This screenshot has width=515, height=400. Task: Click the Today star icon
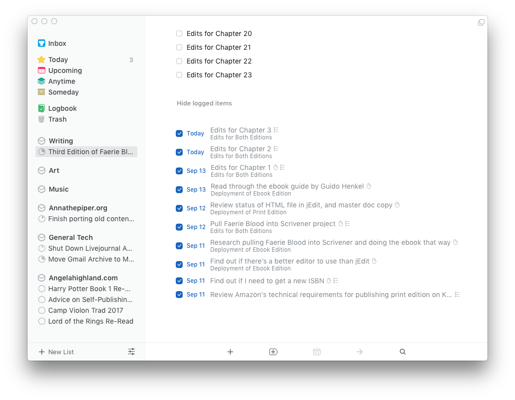click(42, 60)
